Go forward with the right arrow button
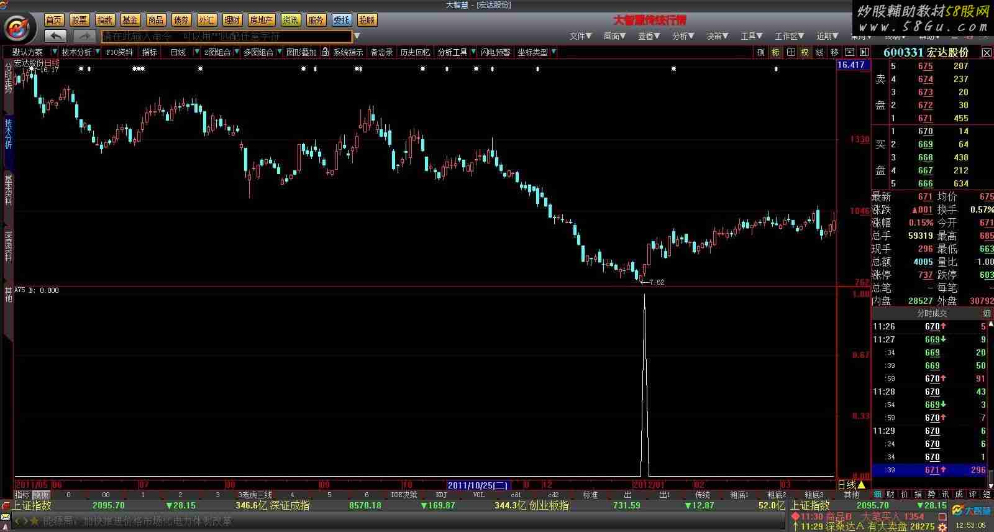994x532 pixels. 84,36
